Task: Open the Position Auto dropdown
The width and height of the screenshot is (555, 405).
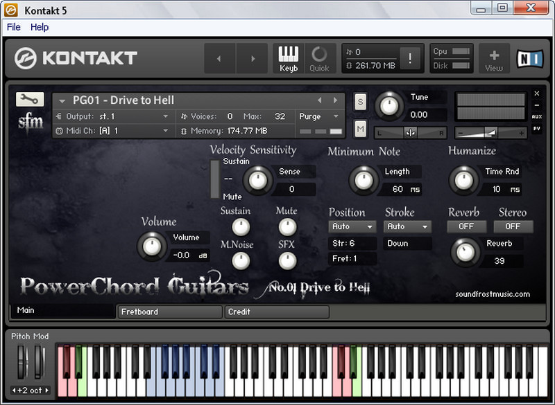Action: point(352,226)
